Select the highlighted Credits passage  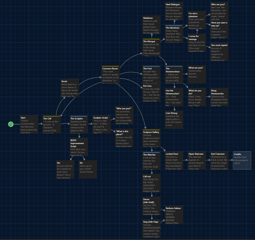click(x=242, y=161)
